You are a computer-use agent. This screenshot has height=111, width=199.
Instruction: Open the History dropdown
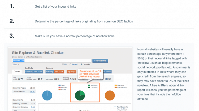click(x=15, y=64)
